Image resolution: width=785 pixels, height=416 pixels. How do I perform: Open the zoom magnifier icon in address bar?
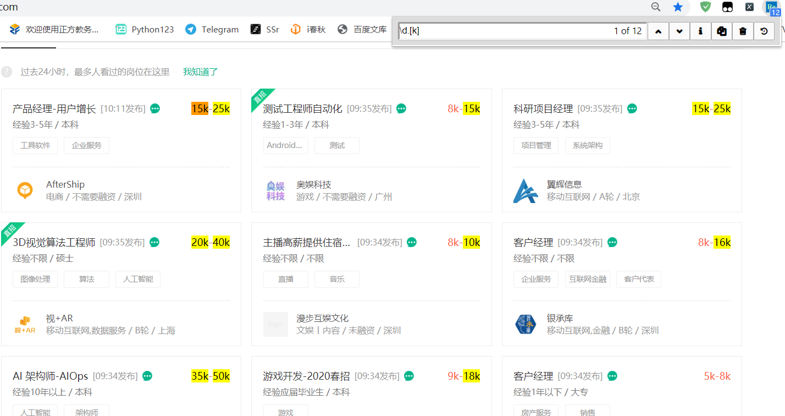(656, 7)
